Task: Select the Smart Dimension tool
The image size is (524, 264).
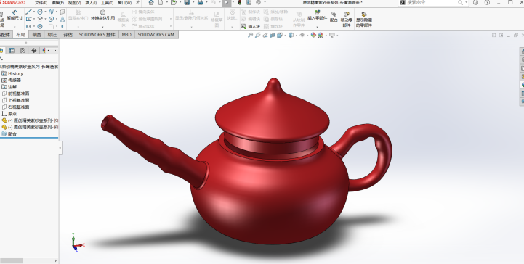Action: (15, 15)
